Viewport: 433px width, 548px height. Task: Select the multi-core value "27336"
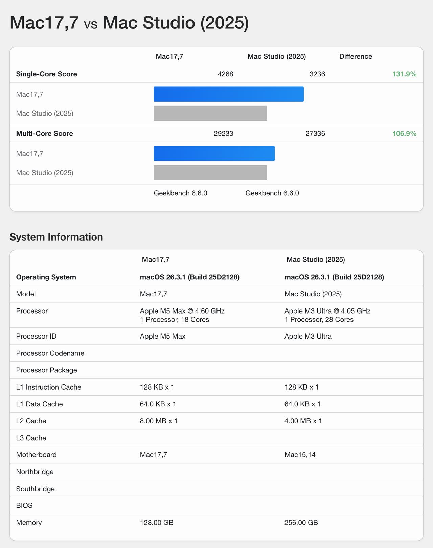[x=315, y=133]
